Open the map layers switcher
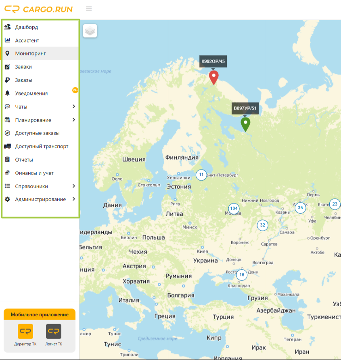This screenshot has width=341, height=360. pos(90,31)
